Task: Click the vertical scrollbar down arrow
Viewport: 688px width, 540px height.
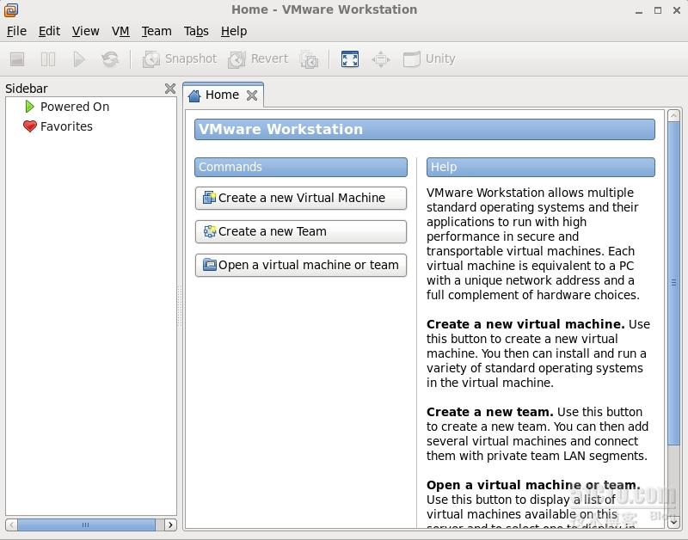Action: (x=673, y=523)
